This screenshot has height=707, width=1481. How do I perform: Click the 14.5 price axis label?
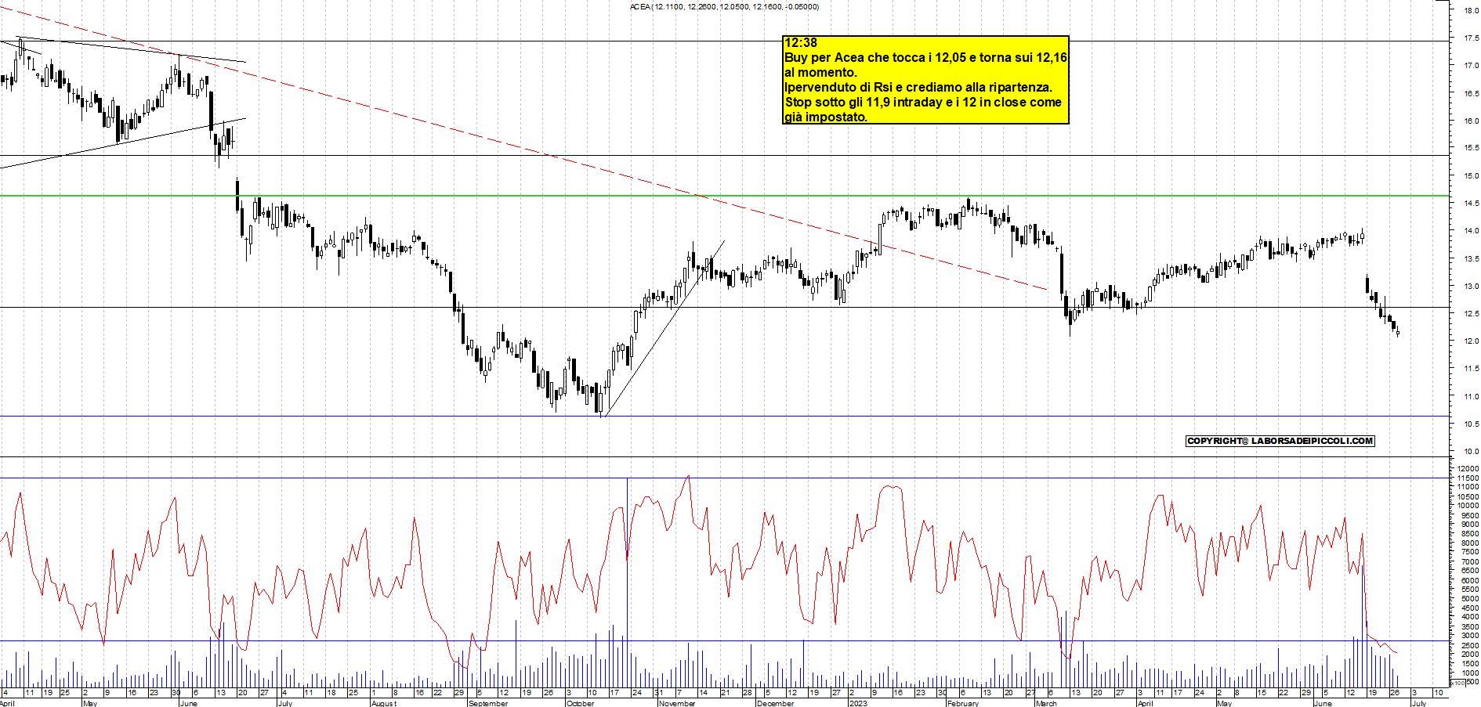tap(1471, 204)
